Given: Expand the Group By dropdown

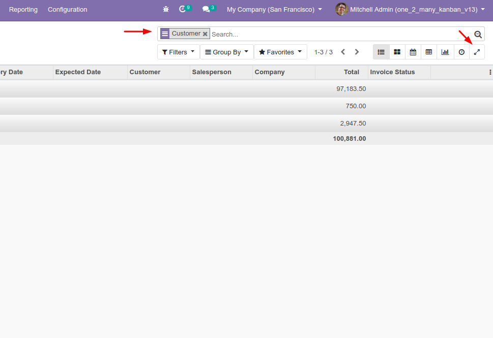Looking at the screenshot, I should 226,52.
